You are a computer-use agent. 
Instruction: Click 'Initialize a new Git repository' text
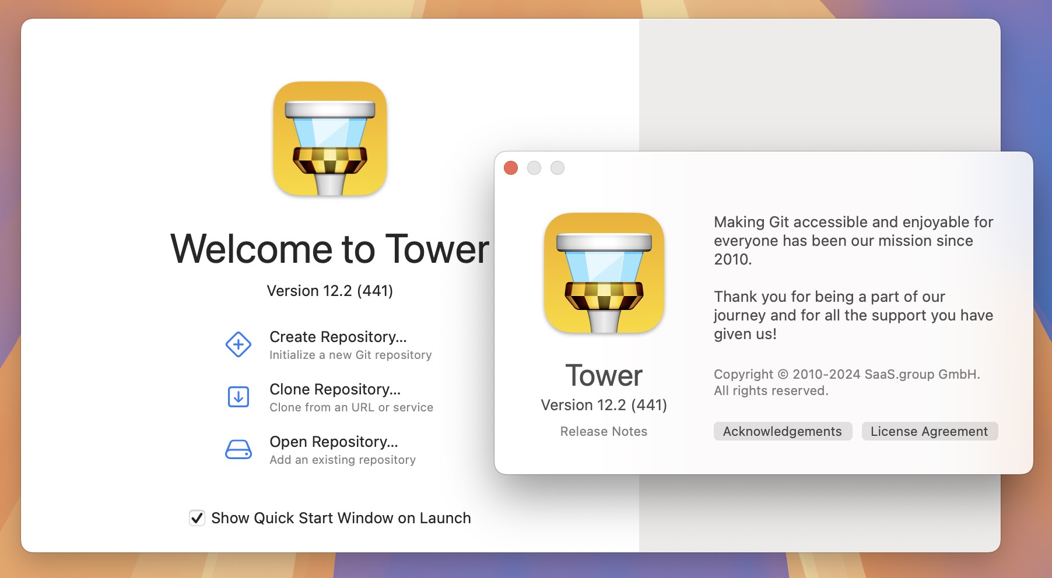[350, 355]
